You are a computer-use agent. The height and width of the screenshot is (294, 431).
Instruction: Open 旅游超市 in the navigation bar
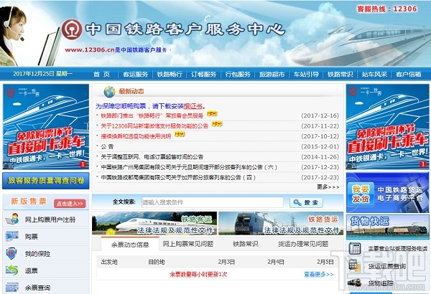272,74
